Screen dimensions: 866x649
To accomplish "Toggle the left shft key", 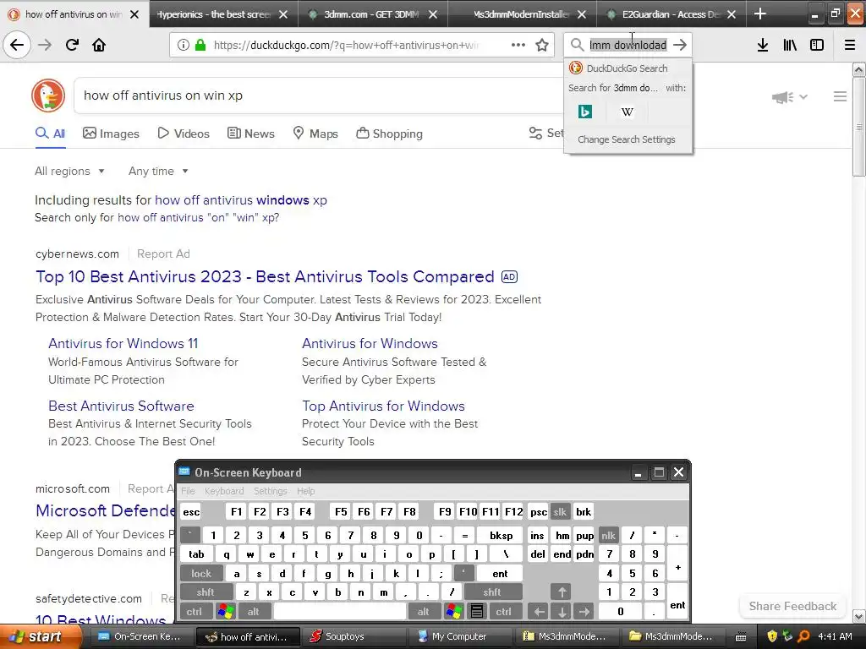I will pos(206,592).
